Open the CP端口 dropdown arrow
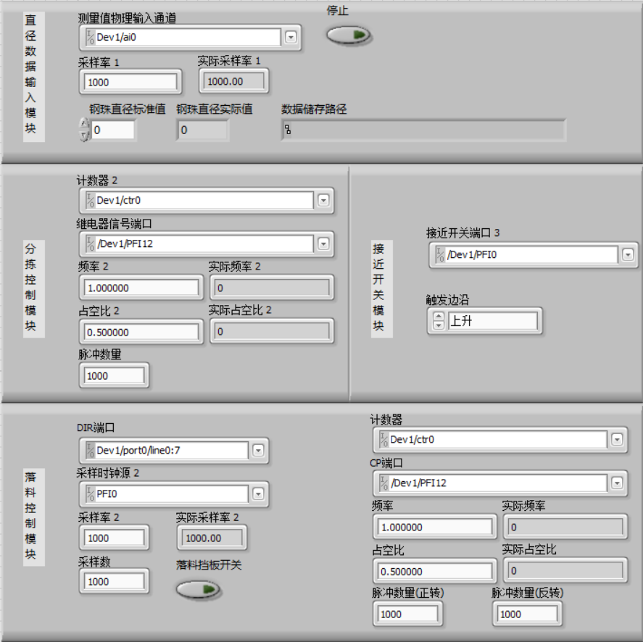Viewport: 643px width, 642px height. tap(617, 483)
